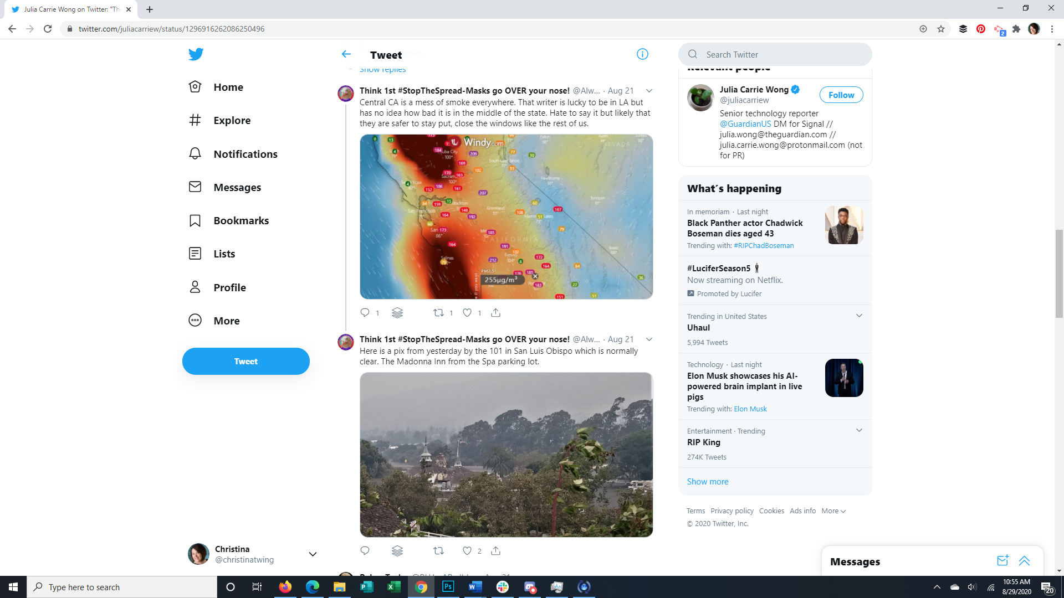Viewport: 1064px width, 598px height.
Task: Bookmark this page with the star icon
Action: point(941,29)
